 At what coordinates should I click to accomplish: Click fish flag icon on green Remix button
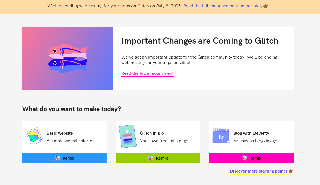[151, 158]
